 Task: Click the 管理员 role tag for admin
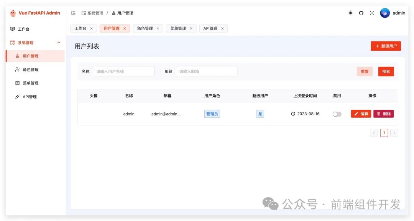click(212, 114)
